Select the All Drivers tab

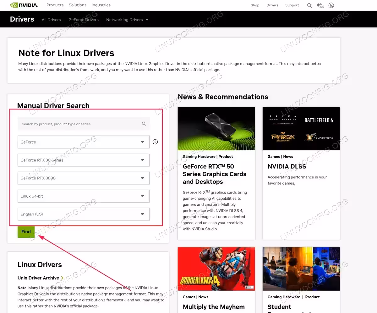[51, 20]
